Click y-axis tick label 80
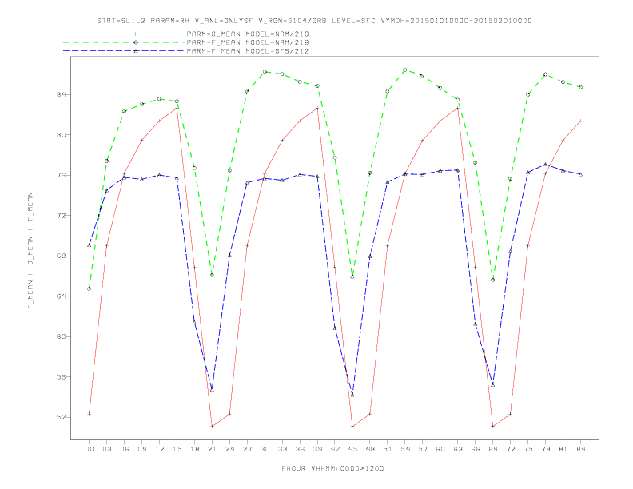This screenshot has width=633, height=489. click(61, 135)
